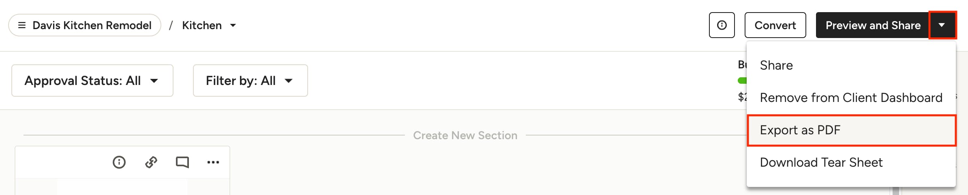This screenshot has width=968, height=195.
Task: Click the Kitchen breadcrumb label
Action: (x=202, y=25)
